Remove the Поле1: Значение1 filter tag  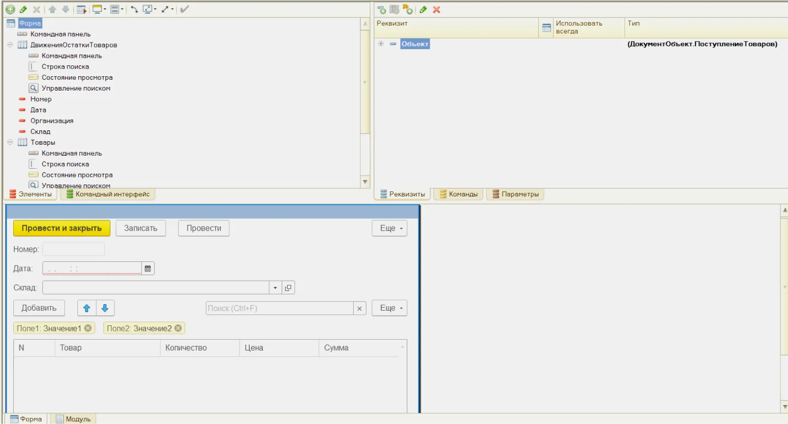pos(88,328)
